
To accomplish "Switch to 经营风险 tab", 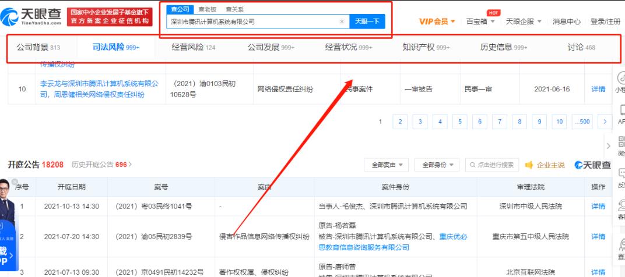I will tap(194, 47).
